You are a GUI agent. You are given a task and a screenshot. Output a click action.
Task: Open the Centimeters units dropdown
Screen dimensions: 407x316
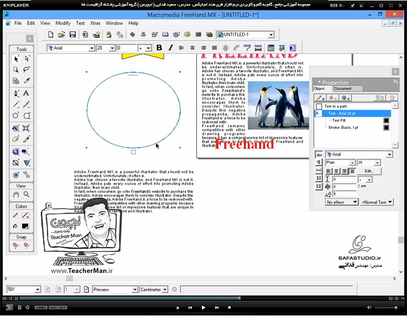point(165,290)
